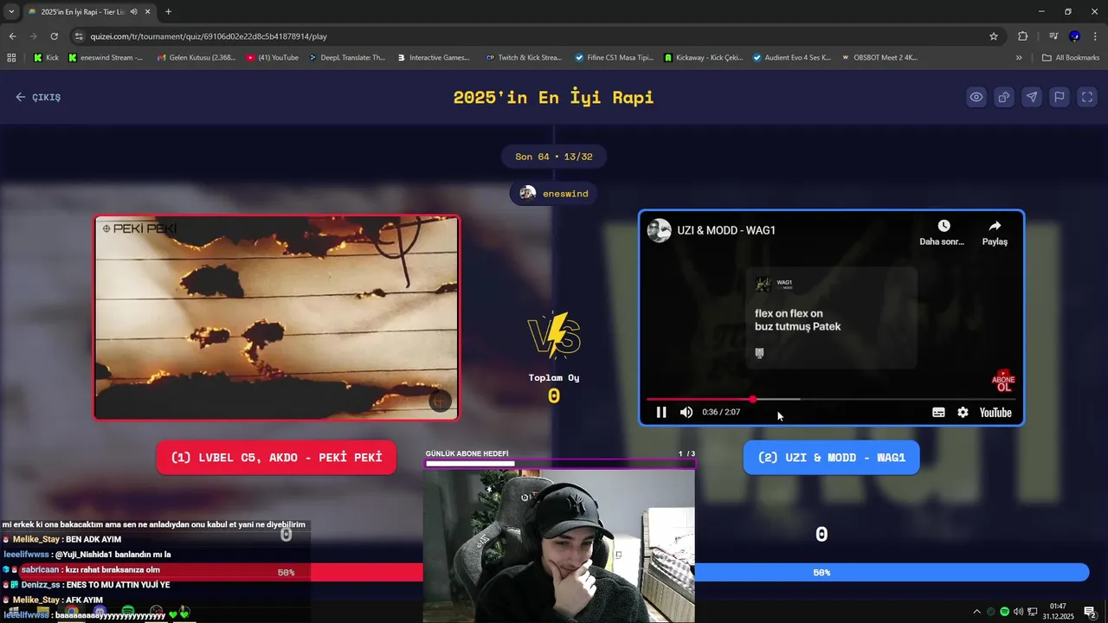The image size is (1108, 623).
Task: Open the media controls icon in toolbar
Action: pyautogui.click(x=1053, y=36)
